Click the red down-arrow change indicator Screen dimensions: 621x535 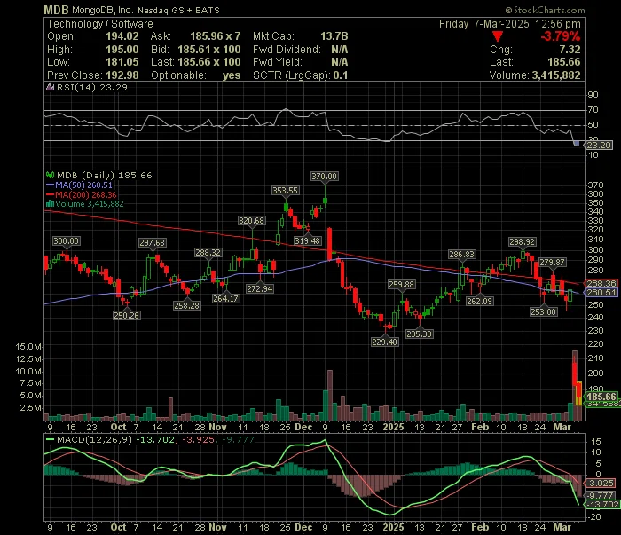tap(498, 37)
